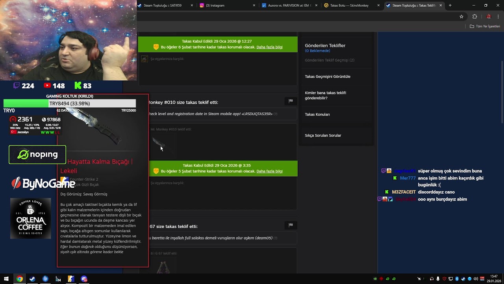The width and height of the screenshot is (504, 284).
Task: Open Gönderilen Teklif Geçmişi (2)
Action: point(330,60)
